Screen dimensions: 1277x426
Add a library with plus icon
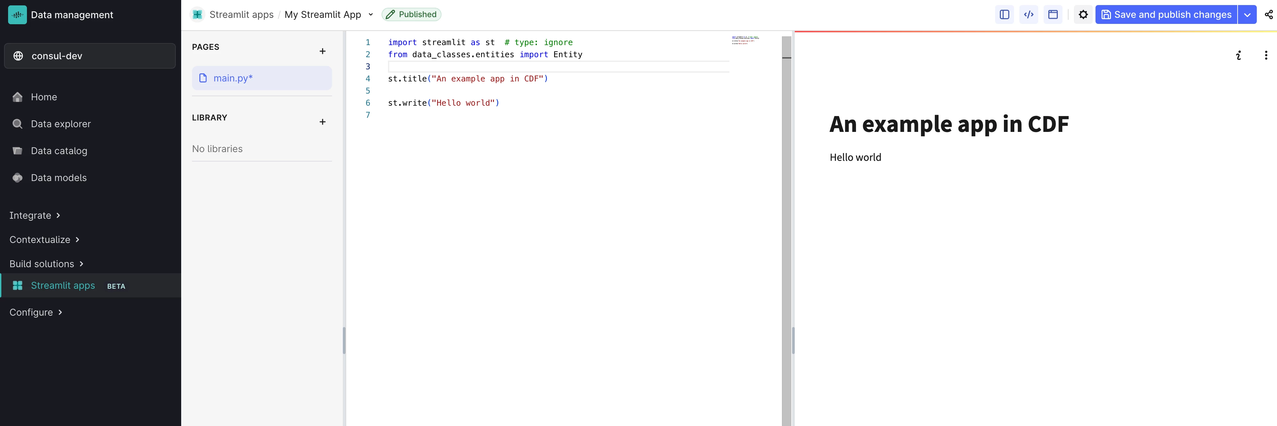pyautogui.click(x=322, y=122)
